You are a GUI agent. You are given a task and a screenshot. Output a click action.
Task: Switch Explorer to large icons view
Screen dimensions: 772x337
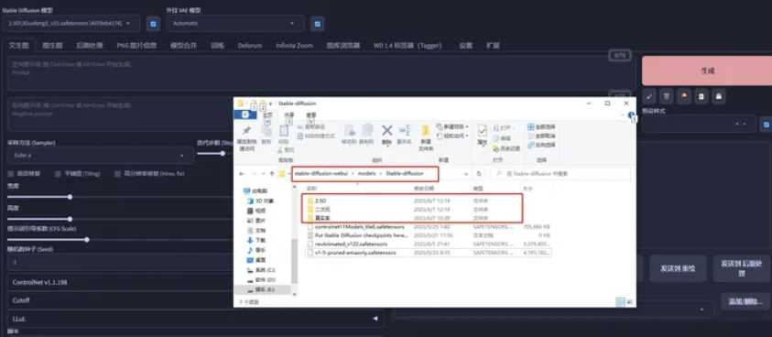point(631,301)
